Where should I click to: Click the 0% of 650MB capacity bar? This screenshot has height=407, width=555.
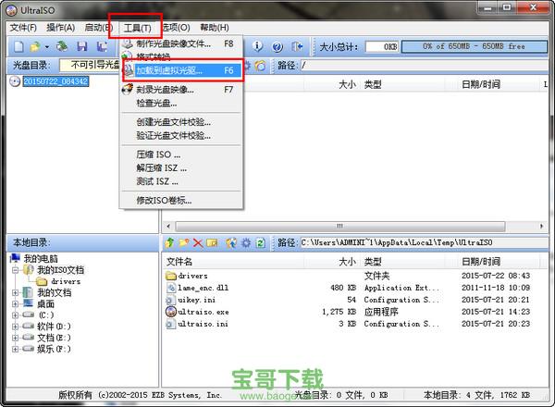click(x=475, y=47)
